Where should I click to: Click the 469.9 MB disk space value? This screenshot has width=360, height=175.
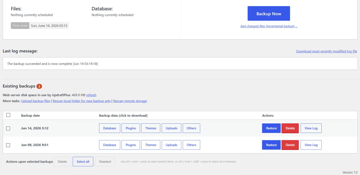[78, 95]
